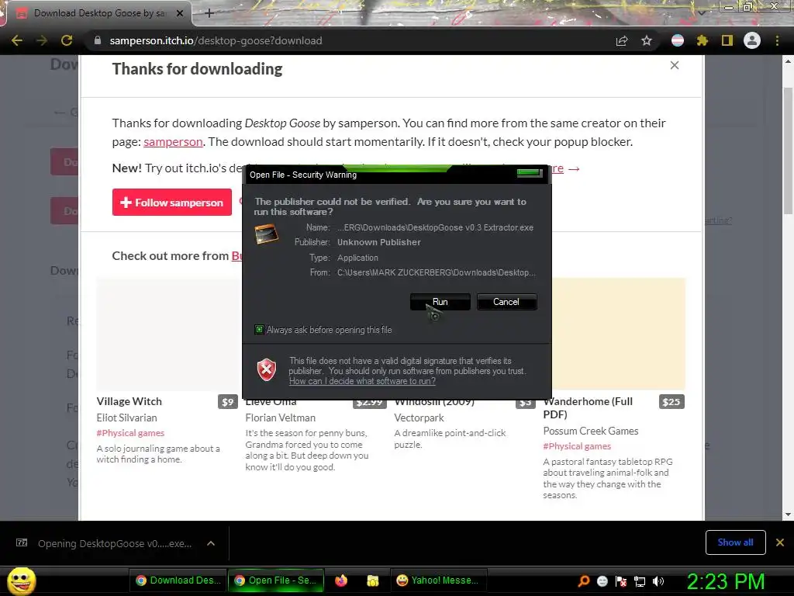
Task: Click the #Physical games tag under Village Witch
Action: [130, 433]
